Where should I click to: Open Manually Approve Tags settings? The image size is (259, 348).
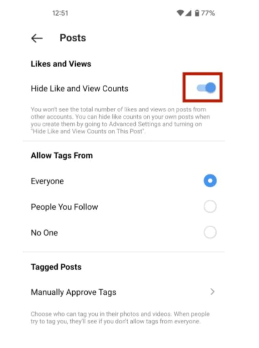point(123,292)
